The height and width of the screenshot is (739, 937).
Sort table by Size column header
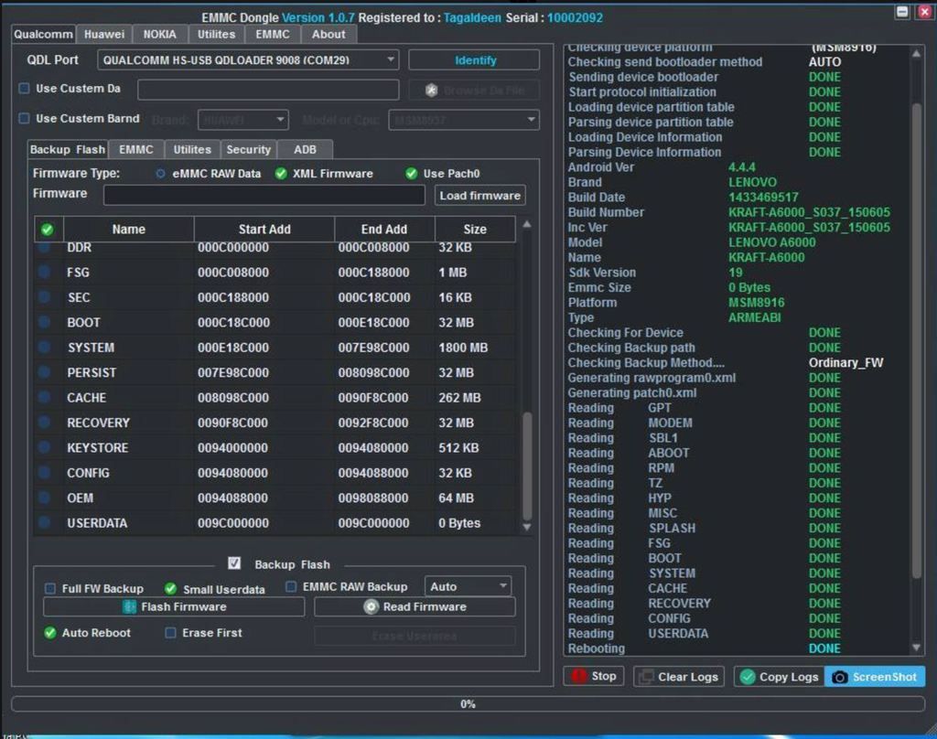tap(475, 230)
